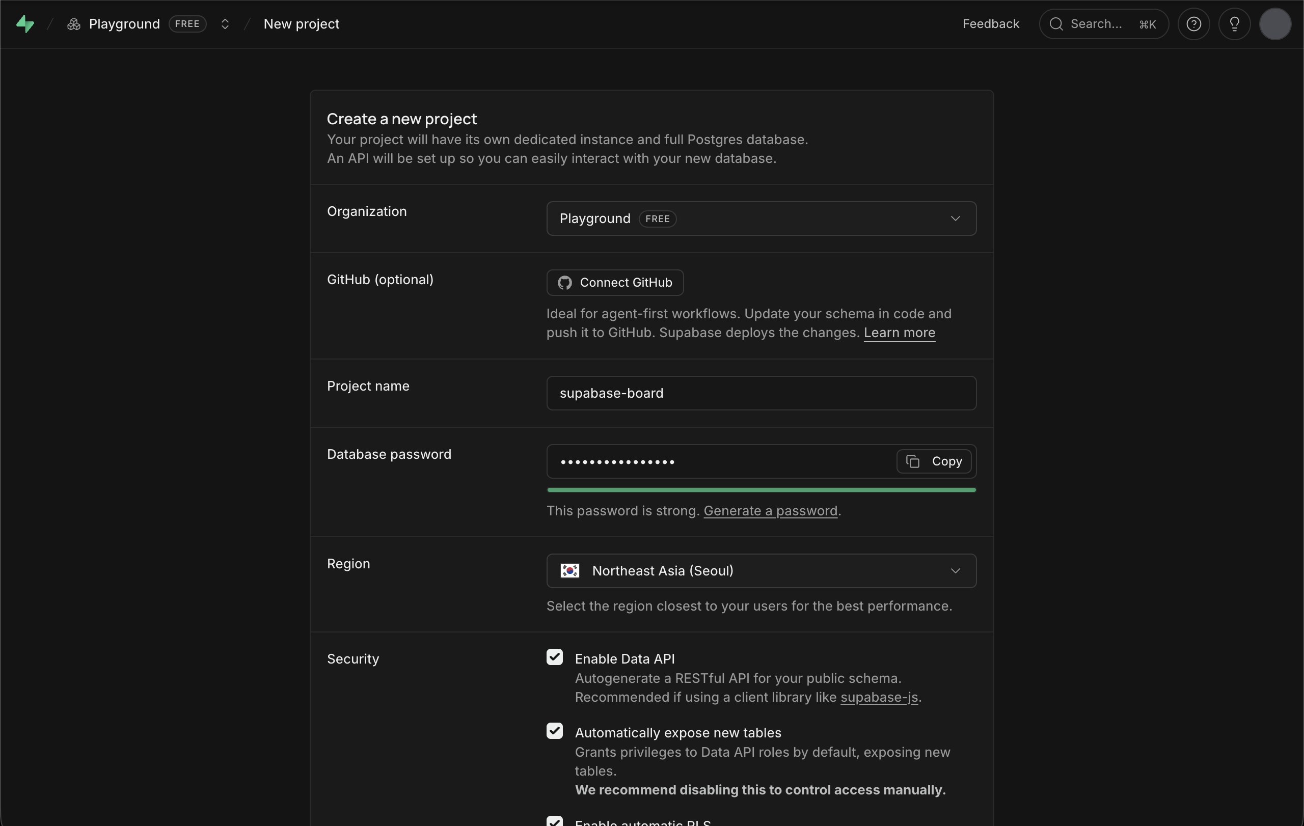Image resolution: width=1304 pixels, height=826 pixels.
Task: Open the organization switcher chevrons in header
Action: pyautogui.click(x=225, y=24)
